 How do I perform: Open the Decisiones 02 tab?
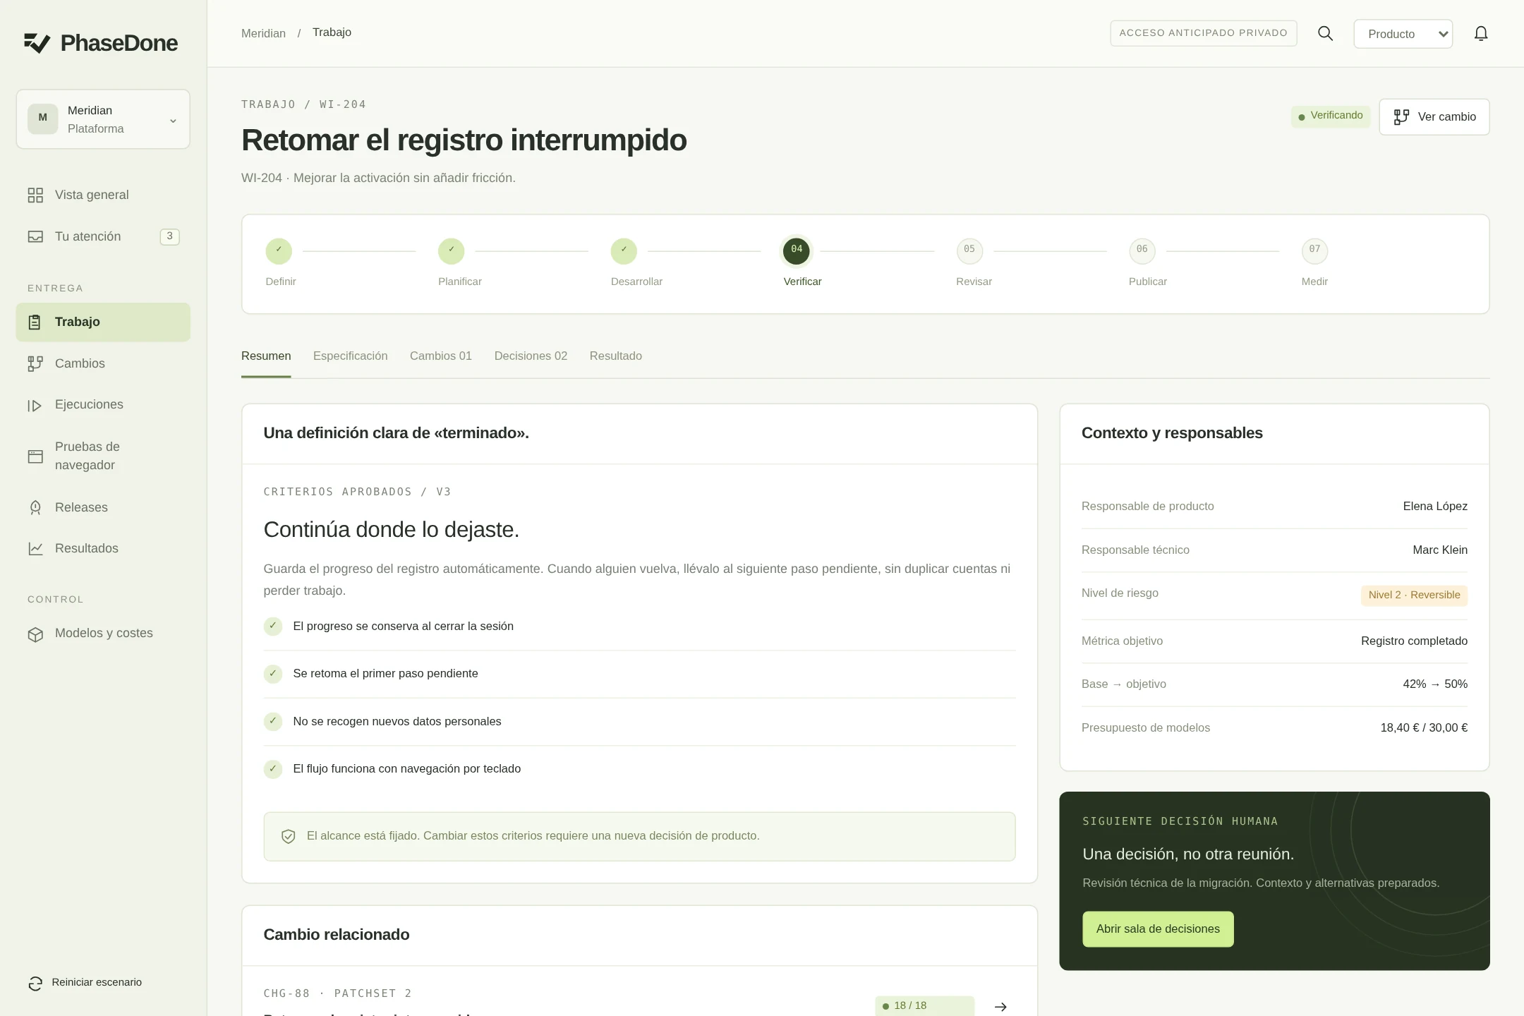pos(531,356)
